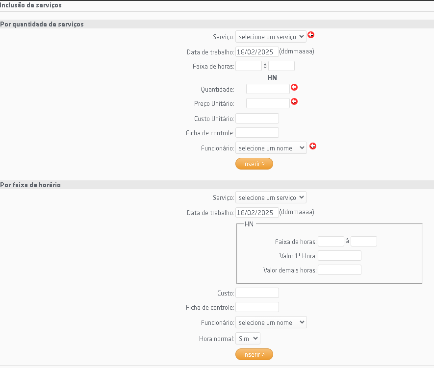Viewport: 434px width, 368px height.
Task: Click red arrow icon next to Preço Unitário
Action: (x=294, y=101)
